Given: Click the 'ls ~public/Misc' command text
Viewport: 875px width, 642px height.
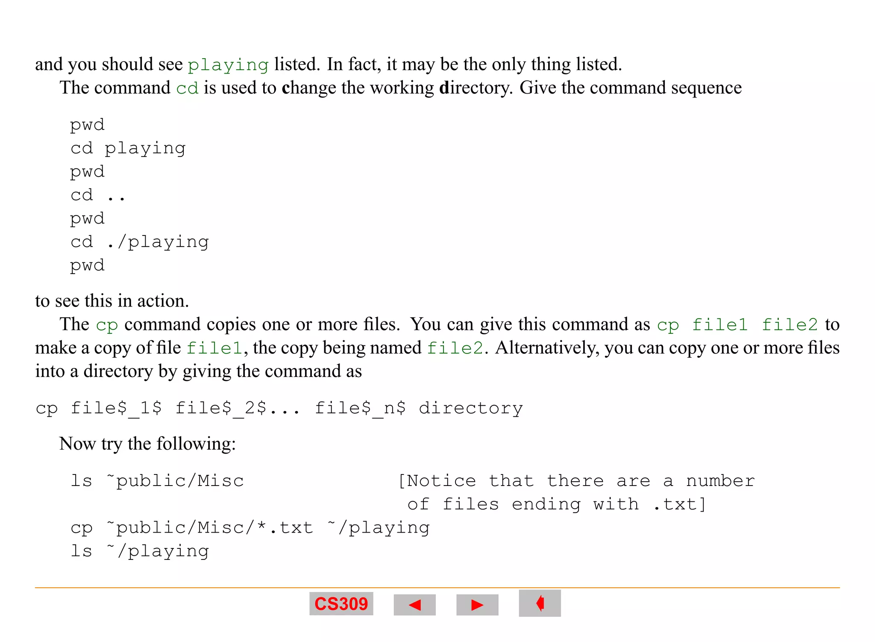Looking at the screenshot, I should (x=157, y=481).
